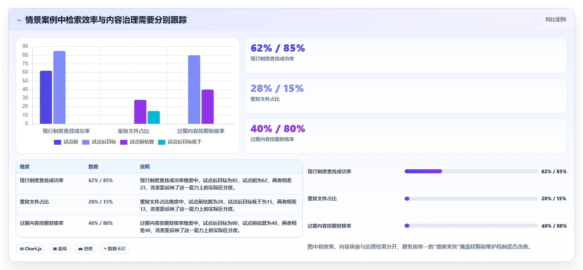Click the 62% / 85% progress value
The height and width of the screenshot is (270, 583).
click(x=554, y=172)
